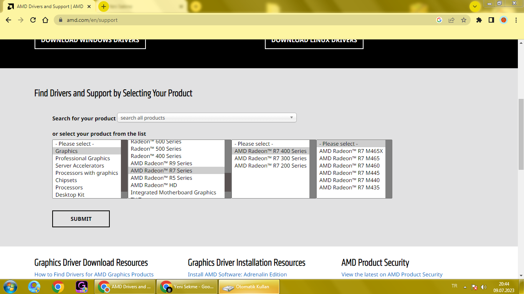Select Processors with graphics option
This screenshot has height=294, width=524.
(x=87, y=173)
